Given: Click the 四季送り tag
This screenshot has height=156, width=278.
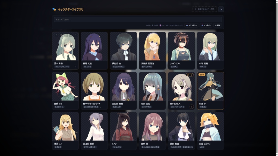Looking at the screenshot, I should pyautogui.click(x=203, y=107).
